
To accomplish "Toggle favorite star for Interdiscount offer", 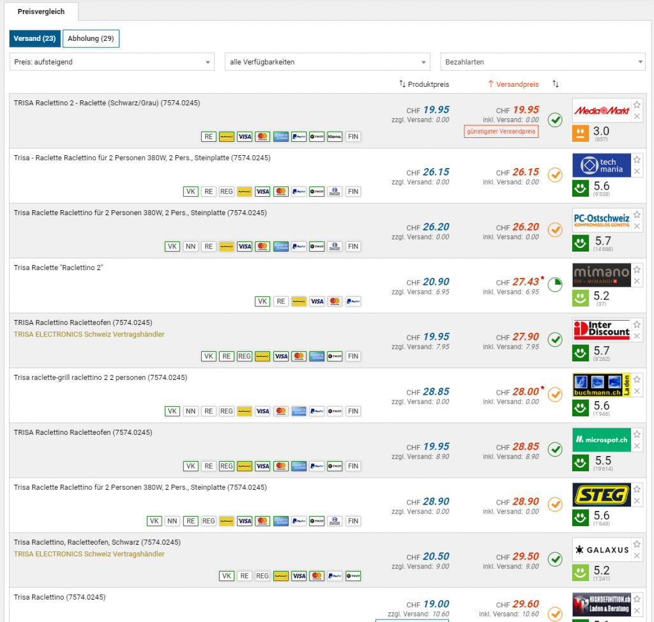I will point(637,324).
